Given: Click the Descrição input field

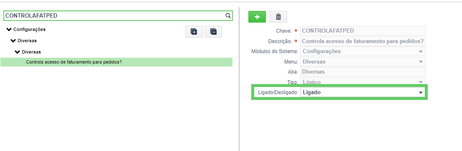Looking at the screenshot, I should tap(363, 41).
